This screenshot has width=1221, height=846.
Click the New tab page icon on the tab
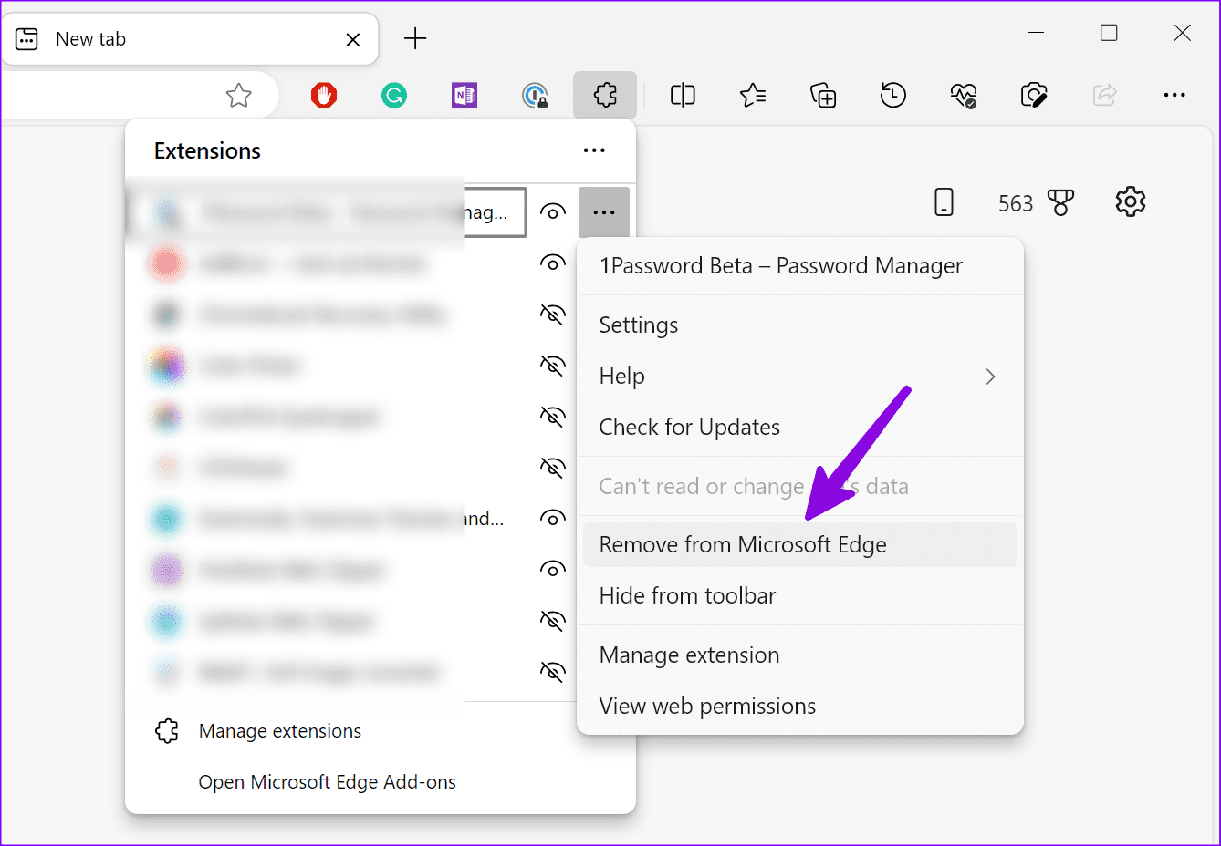26,39
